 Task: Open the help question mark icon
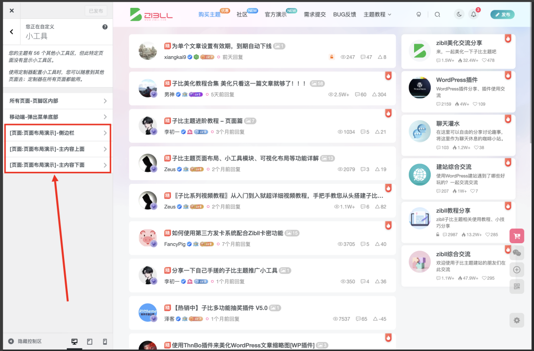coord(105,27)
